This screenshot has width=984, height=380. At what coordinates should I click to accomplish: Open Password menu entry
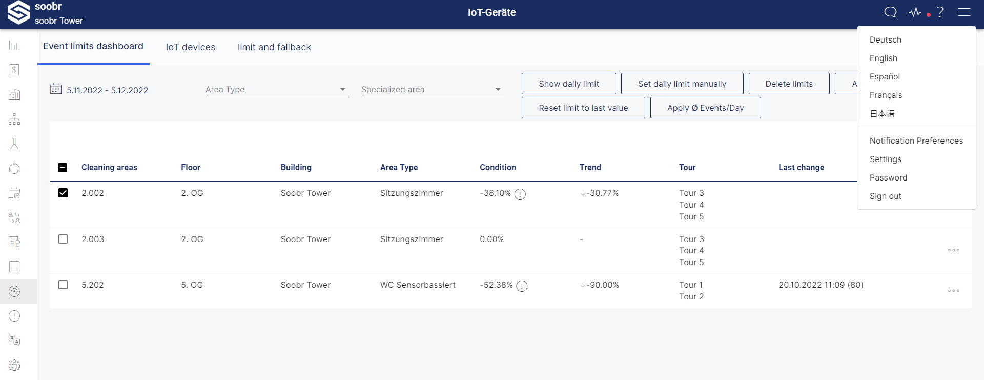(x=888, y=178)
